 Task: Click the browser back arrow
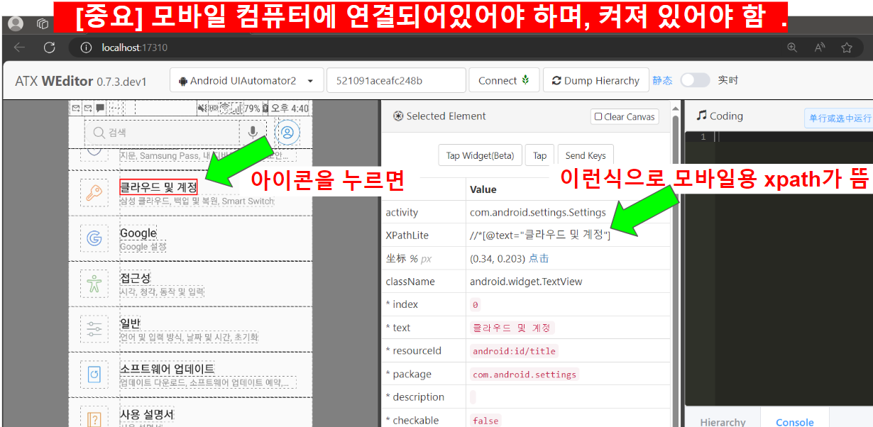[x=19, y=48]
